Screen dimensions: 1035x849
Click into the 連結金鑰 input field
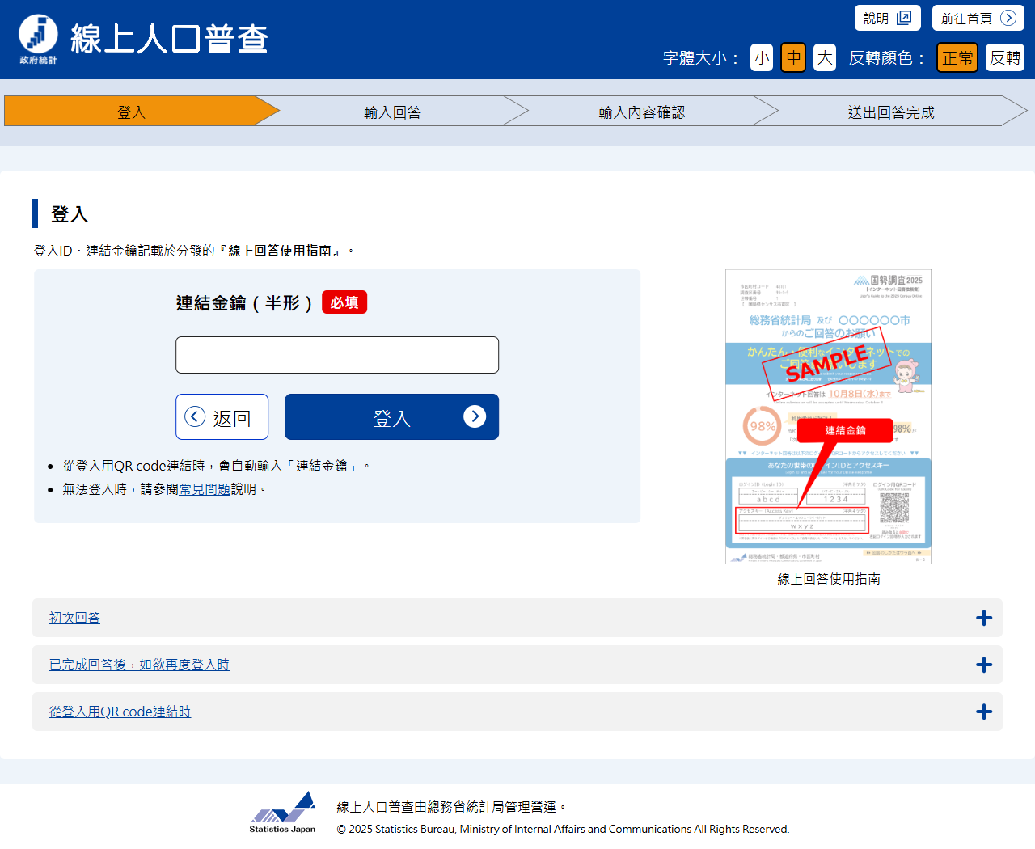[x=337, y=355]
